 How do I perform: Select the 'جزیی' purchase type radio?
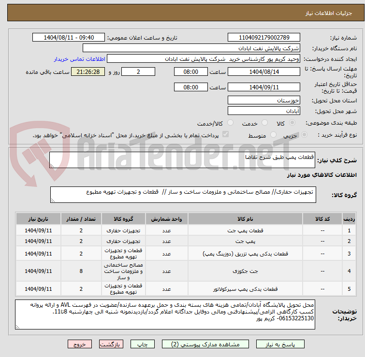coord(304,135)
